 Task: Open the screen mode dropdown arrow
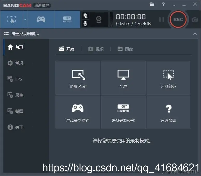[25, 19]
